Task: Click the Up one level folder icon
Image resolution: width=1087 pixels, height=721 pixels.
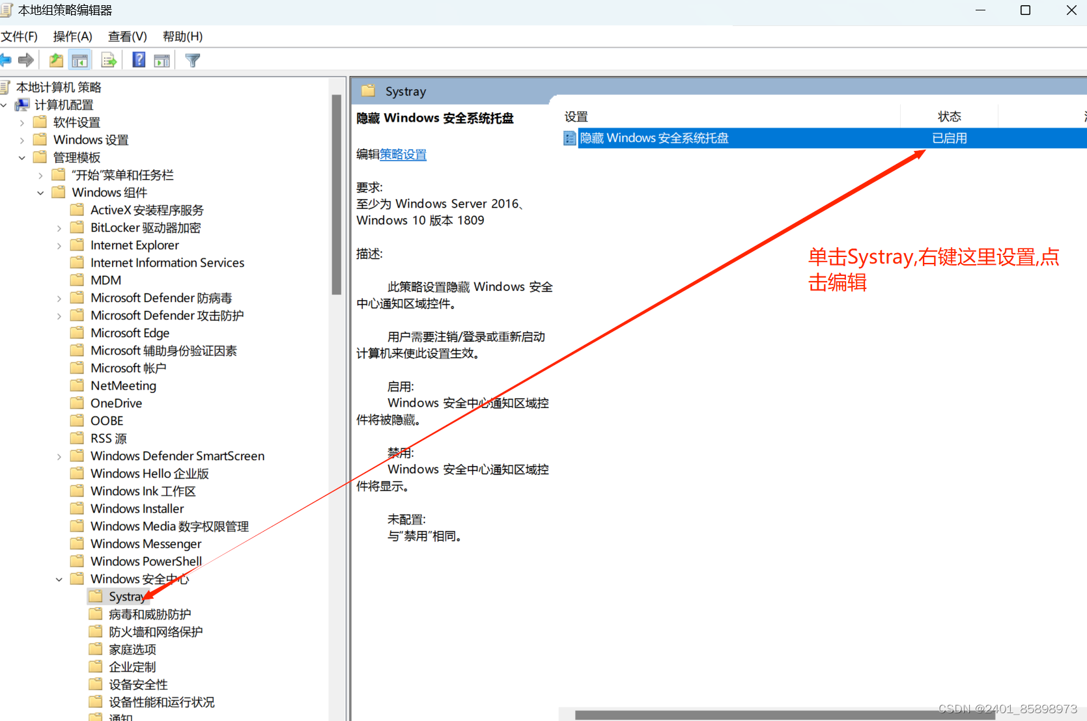Action: coord(57,61)
